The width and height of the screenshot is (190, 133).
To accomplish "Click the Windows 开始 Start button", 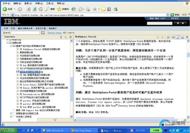I will [x=9, y=130].
